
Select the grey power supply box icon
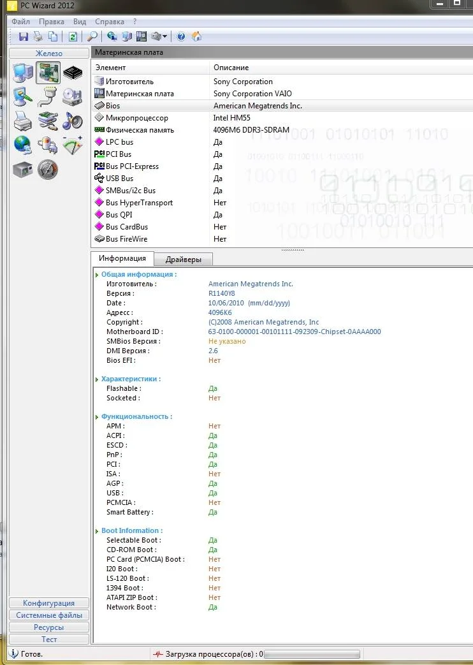23,170
